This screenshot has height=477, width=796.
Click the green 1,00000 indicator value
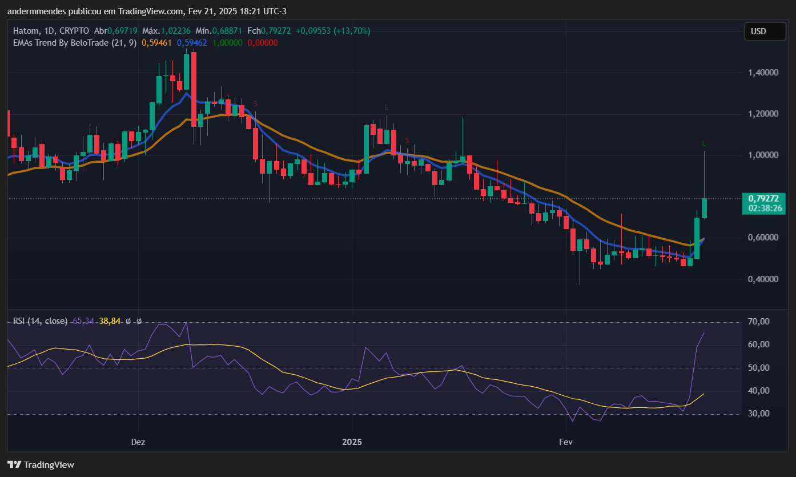coord(227,42)
